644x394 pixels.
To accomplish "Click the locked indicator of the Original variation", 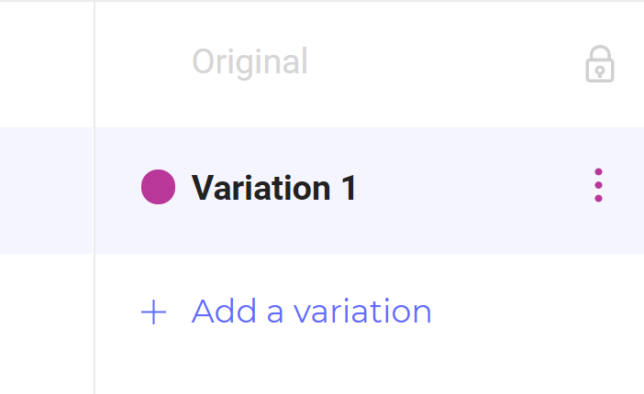I will click(600, 63).
